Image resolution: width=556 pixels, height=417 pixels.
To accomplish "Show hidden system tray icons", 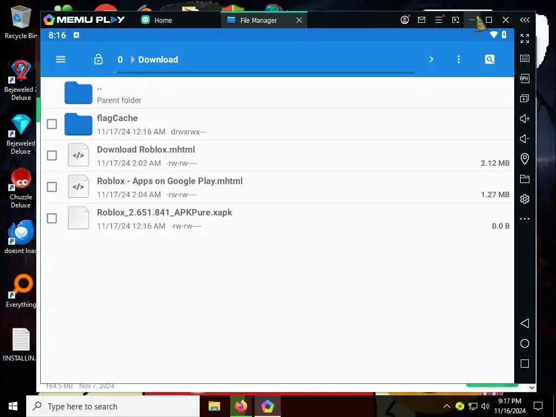I will click(447, 406).
